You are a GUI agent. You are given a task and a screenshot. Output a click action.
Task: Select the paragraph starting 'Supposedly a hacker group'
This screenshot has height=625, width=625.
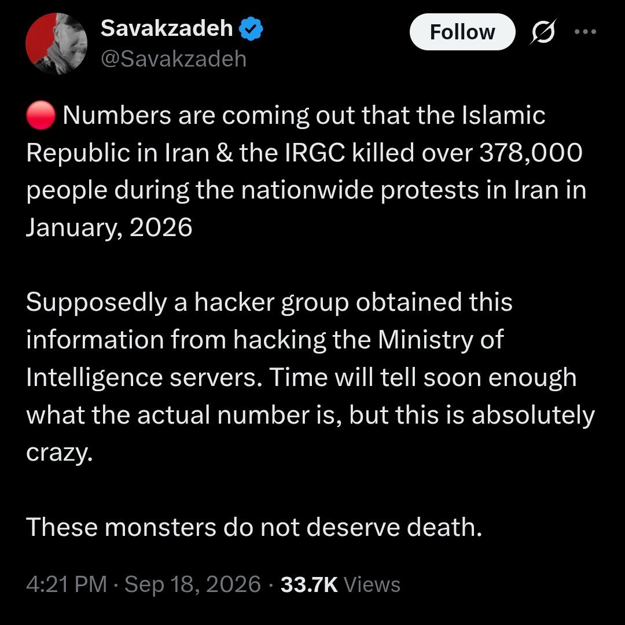click(311, 377)
